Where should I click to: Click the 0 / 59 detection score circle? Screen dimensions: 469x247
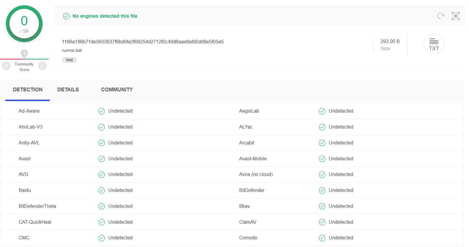click(24, 24)
